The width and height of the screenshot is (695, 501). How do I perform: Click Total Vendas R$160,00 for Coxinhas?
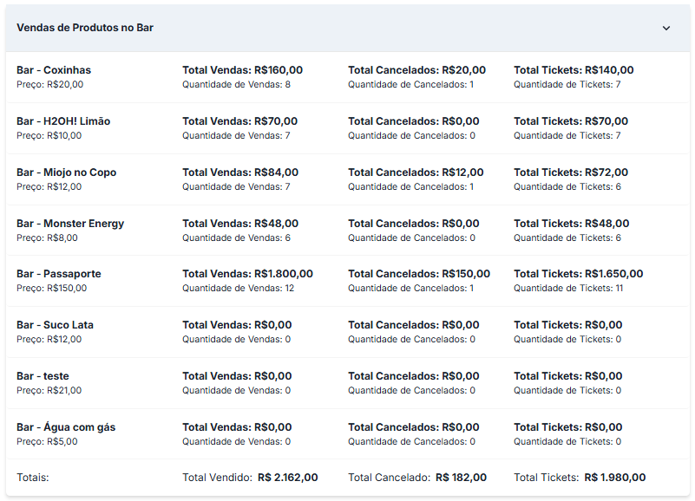(242, 70)
